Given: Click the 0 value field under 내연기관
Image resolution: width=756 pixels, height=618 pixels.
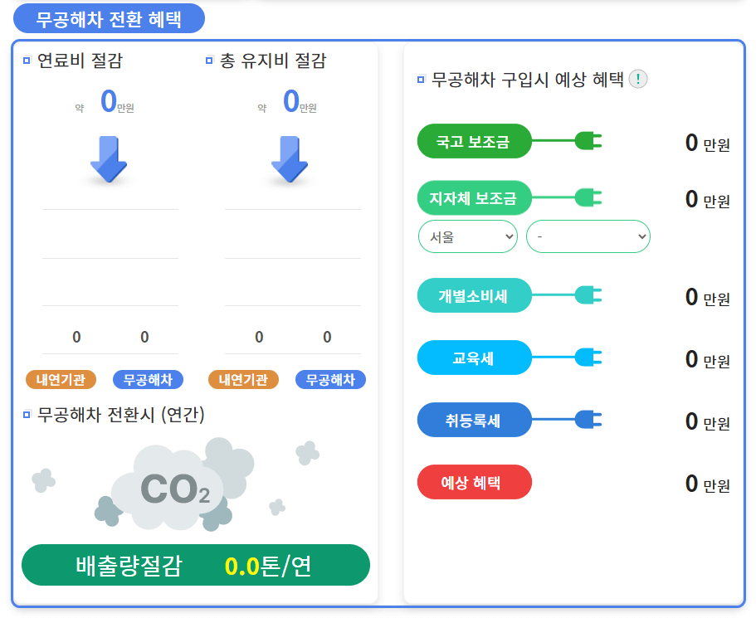Looking at the screenshot, I should 75,338.
